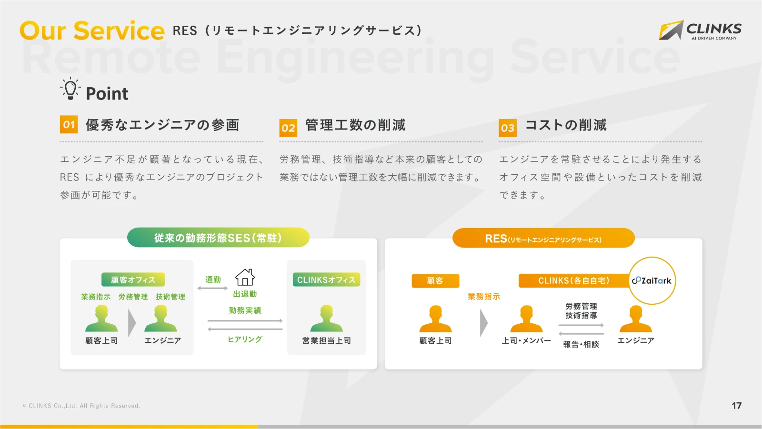Select the orange 03 number badge

pyautogui.click(x=508, y=128)
